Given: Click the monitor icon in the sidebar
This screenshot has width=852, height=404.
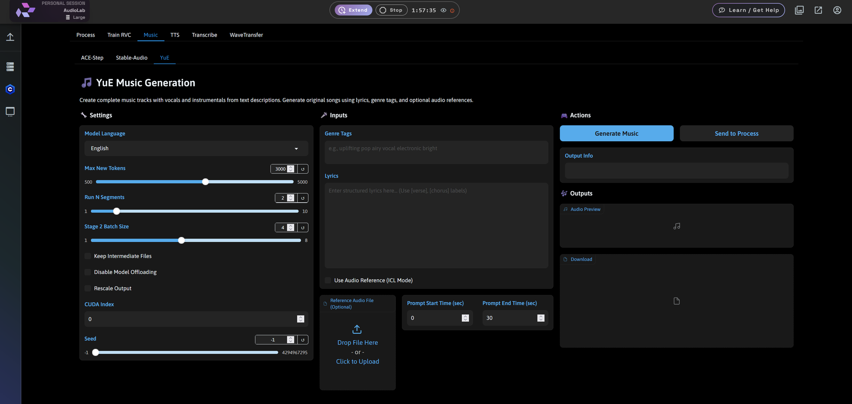Looking at the screenshot, I should (10, 112).
